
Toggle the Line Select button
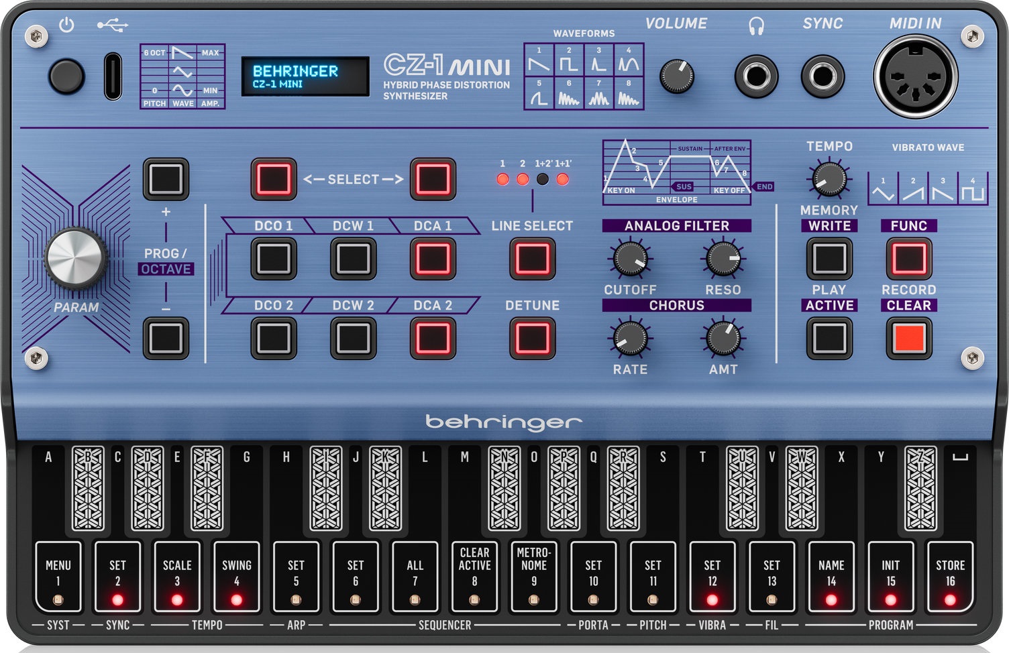point(532,259)
